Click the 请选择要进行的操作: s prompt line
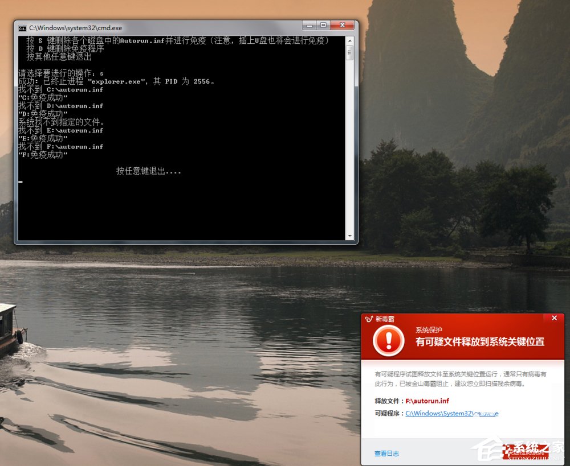 pos(61,73)
